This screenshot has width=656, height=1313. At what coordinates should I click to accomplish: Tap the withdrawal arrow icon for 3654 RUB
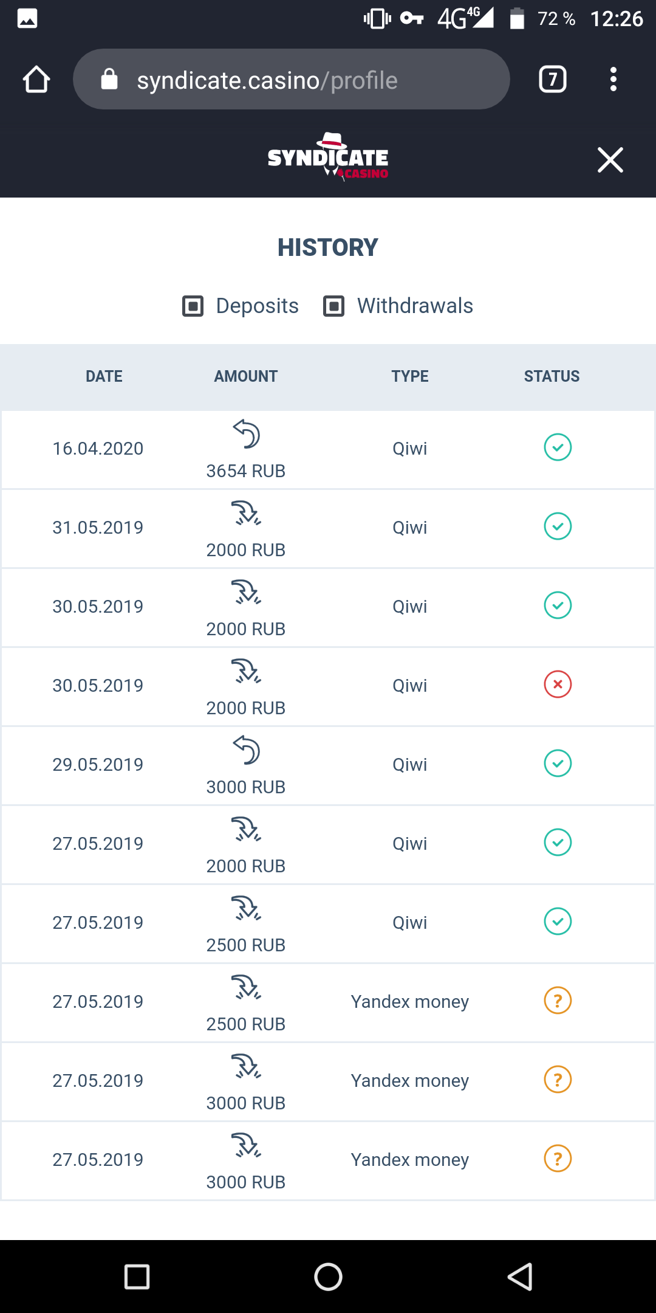click(246, 434)
